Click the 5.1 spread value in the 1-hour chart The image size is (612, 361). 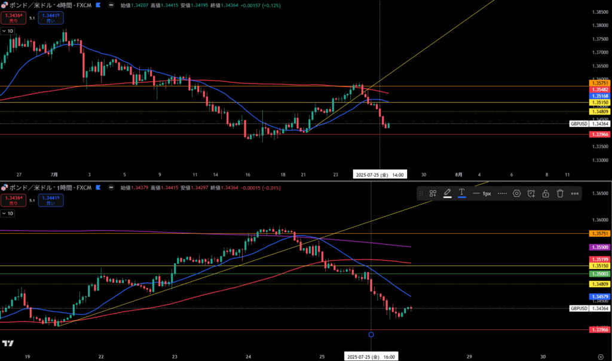32,200
